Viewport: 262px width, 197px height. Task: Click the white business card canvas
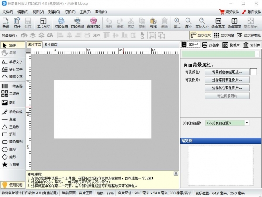103,109
